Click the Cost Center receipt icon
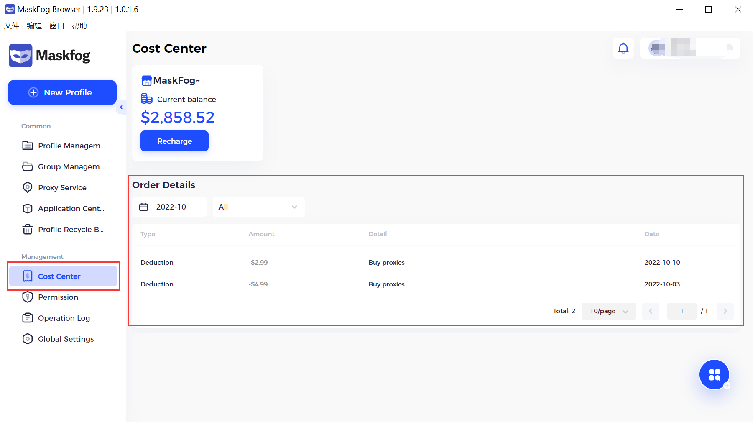Screen dimensions: 753x422 tap(28, 276)
